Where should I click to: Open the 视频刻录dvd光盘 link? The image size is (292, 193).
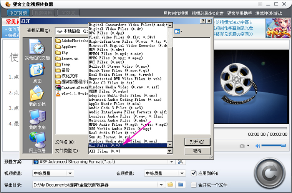pos(207,13)
